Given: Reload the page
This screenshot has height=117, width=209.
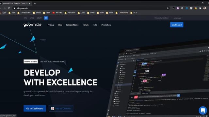Looking at the screenshot, I should pos(9,8).
